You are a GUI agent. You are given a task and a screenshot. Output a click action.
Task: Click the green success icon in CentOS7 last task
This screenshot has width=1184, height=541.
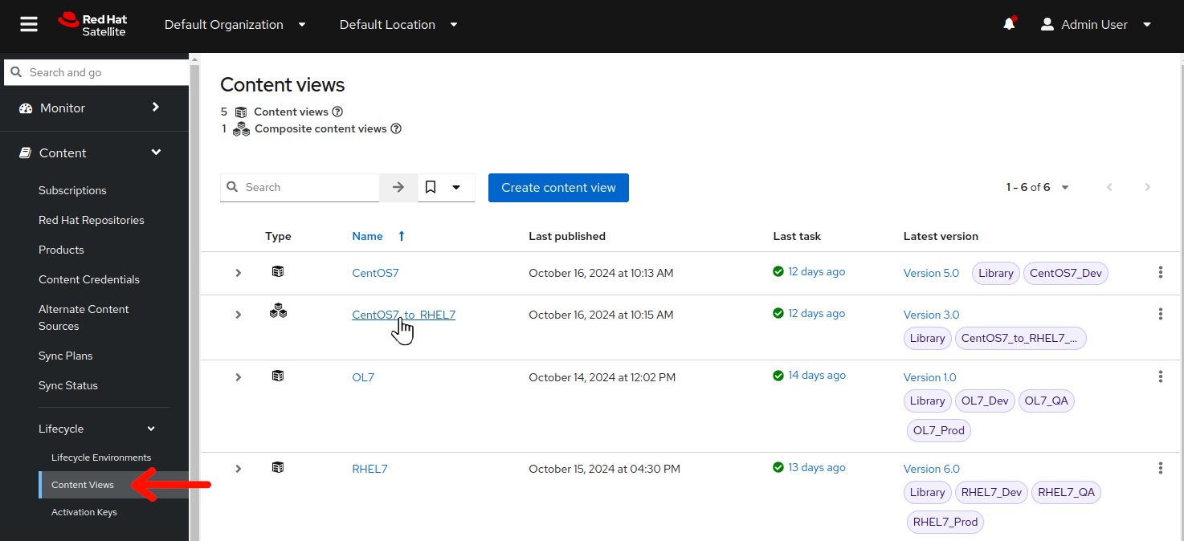778,271
